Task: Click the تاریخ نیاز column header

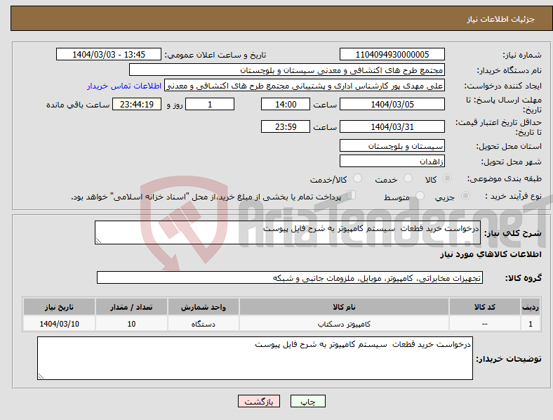Action: click(59, 307)
